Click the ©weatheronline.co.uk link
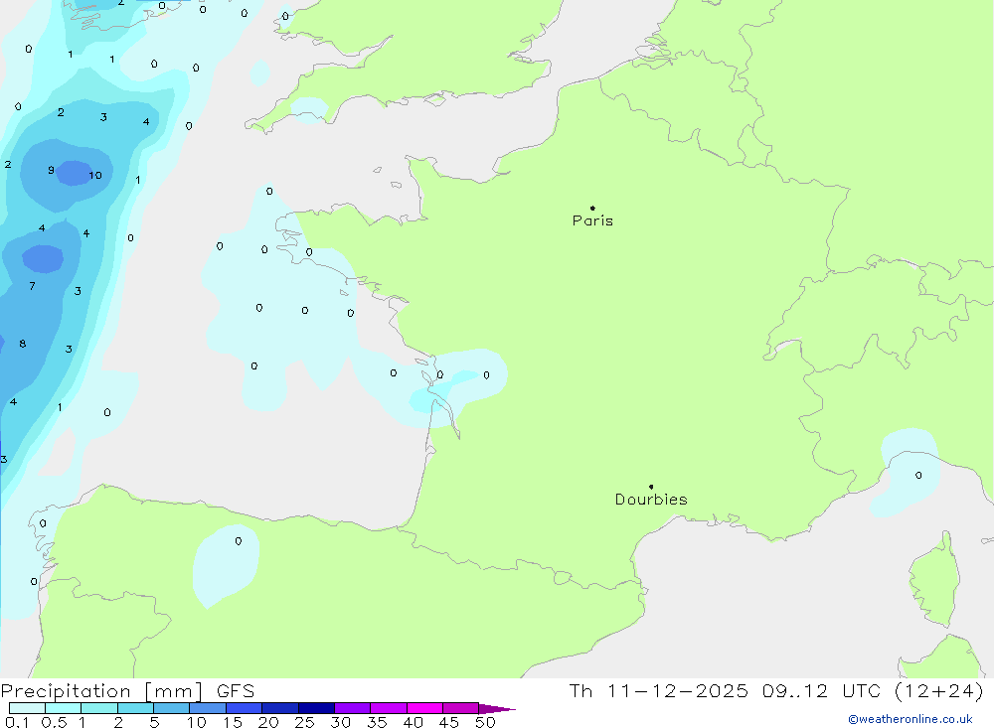Image resolution: width=994 pixels, height=728 pixels. point(911,719)
